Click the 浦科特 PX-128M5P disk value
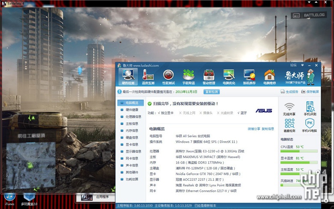Image resolution: width=334 pixels, height=209 pixels. 205,168
